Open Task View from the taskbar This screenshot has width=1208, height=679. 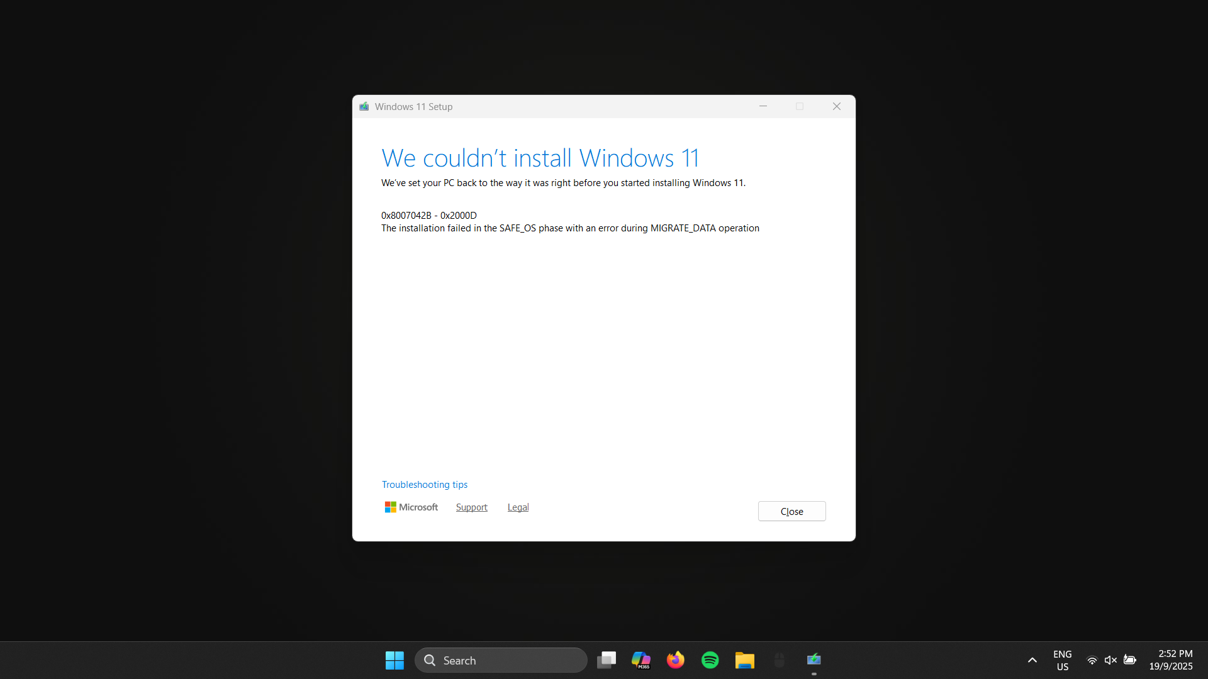pos(606,660)
